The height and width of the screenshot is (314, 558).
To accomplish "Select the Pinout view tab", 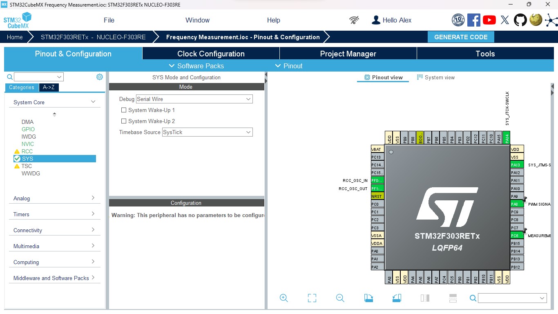I will (x=383, y=77).
